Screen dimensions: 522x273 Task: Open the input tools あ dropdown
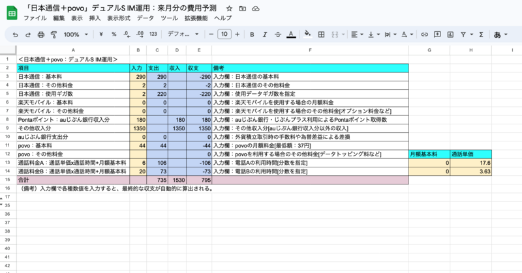pyautogui.click(x=500, y=35)
